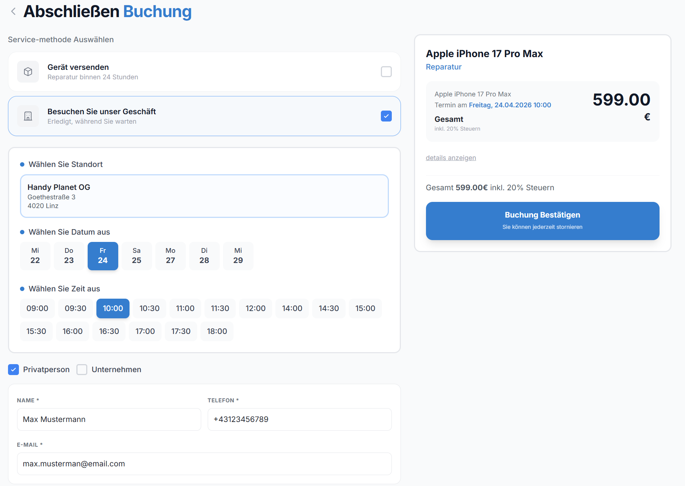The image size is (685, 486).
Task: Click the Name field with Max Mustermann
Action: point(109,419)
